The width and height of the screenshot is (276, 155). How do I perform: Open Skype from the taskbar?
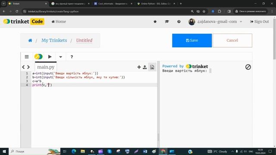tap(110, 151)
